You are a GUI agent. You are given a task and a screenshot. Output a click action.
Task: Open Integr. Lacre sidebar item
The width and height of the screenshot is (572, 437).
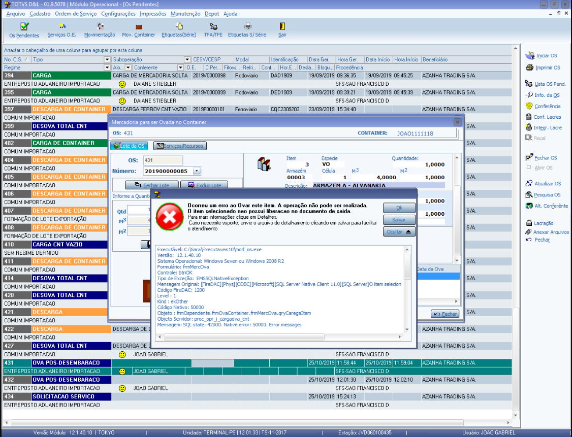click(544, 127)
